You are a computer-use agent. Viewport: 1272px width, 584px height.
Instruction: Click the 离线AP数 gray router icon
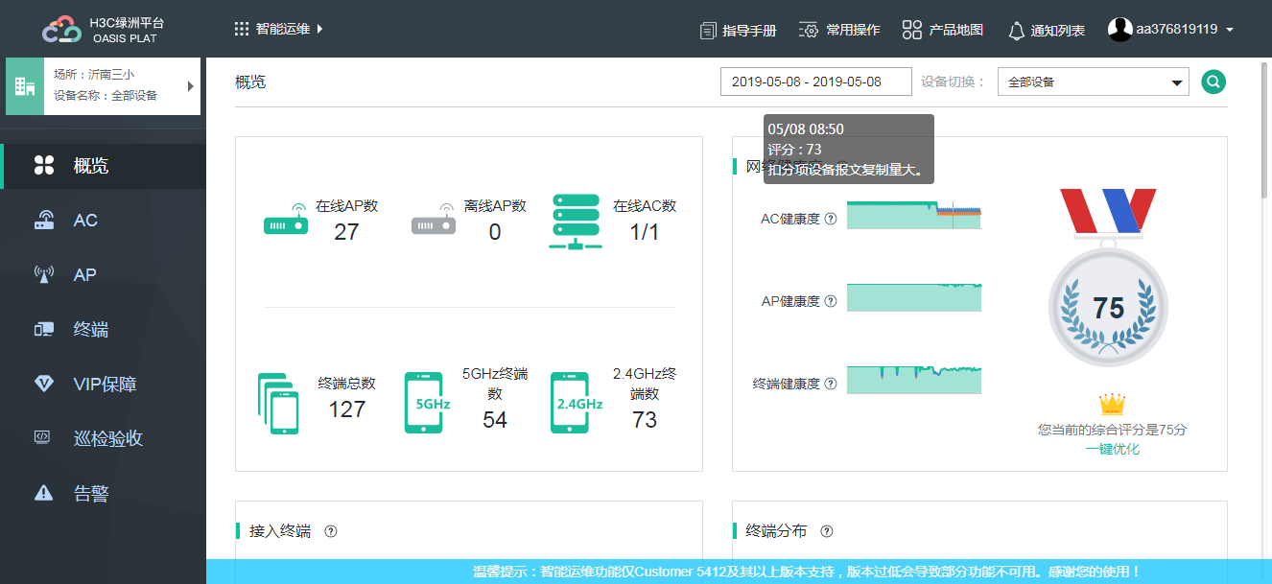434,221
